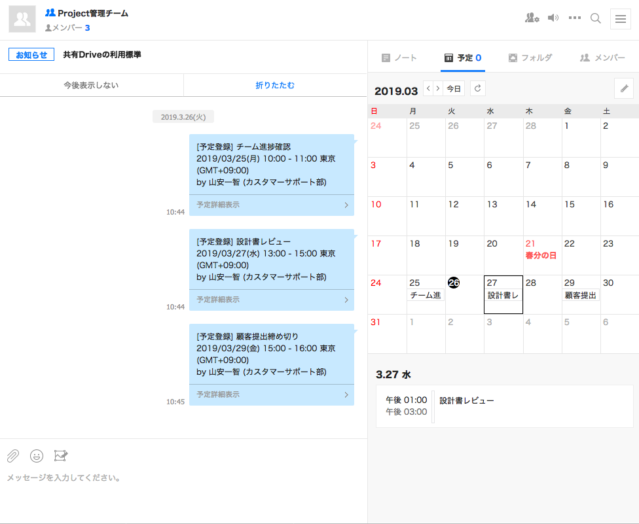
Task: Expand 予定詳細表示 for チーム進捗確認
Action: 272,205
